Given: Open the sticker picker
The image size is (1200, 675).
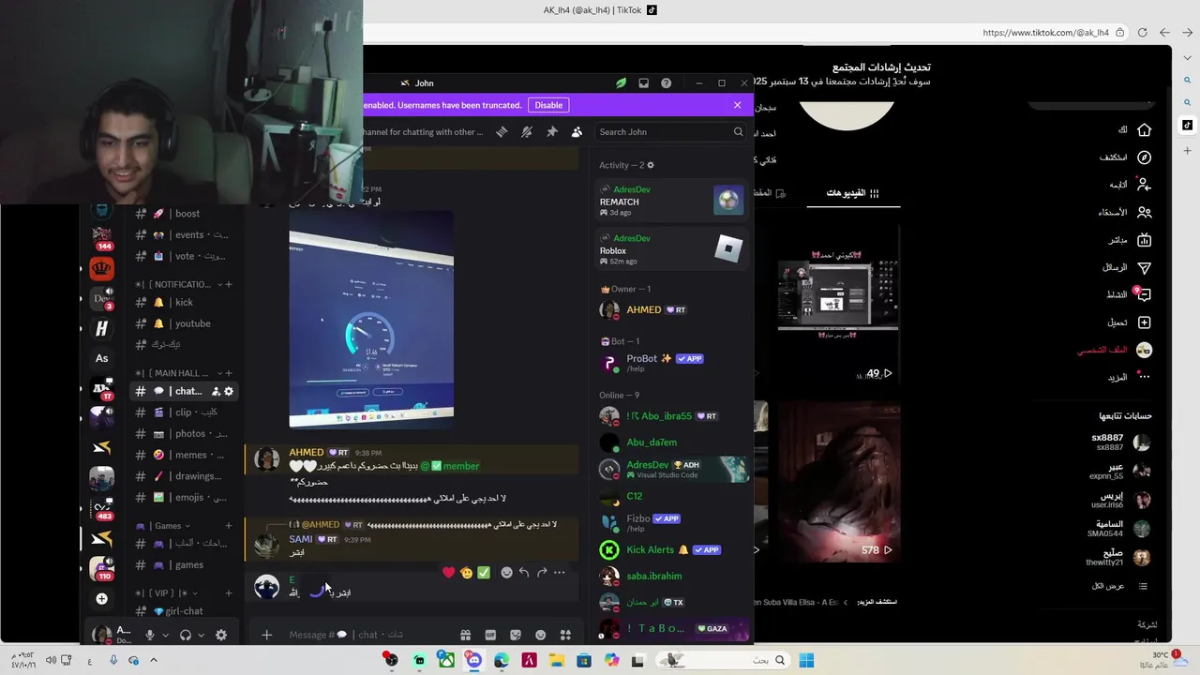Looking at the screenshot, I should pos(515,635).
